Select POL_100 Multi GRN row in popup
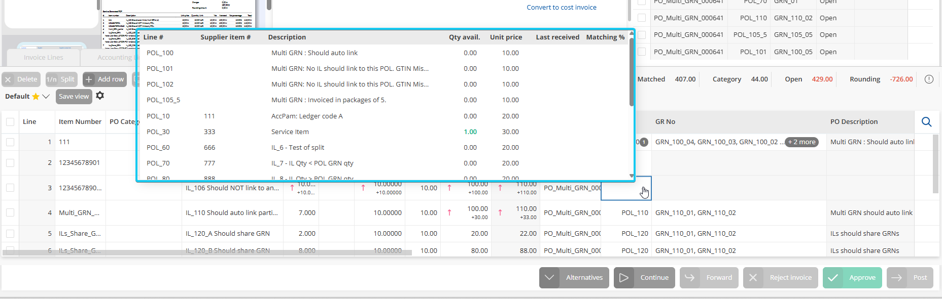This screenshot has height=299, width=942. point(383,53)
